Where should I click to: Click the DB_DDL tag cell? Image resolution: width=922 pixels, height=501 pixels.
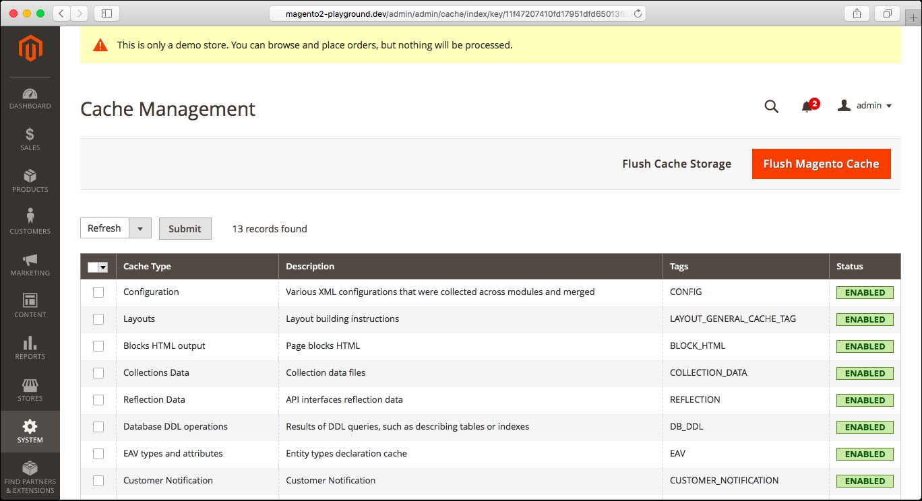click(687, 426)
